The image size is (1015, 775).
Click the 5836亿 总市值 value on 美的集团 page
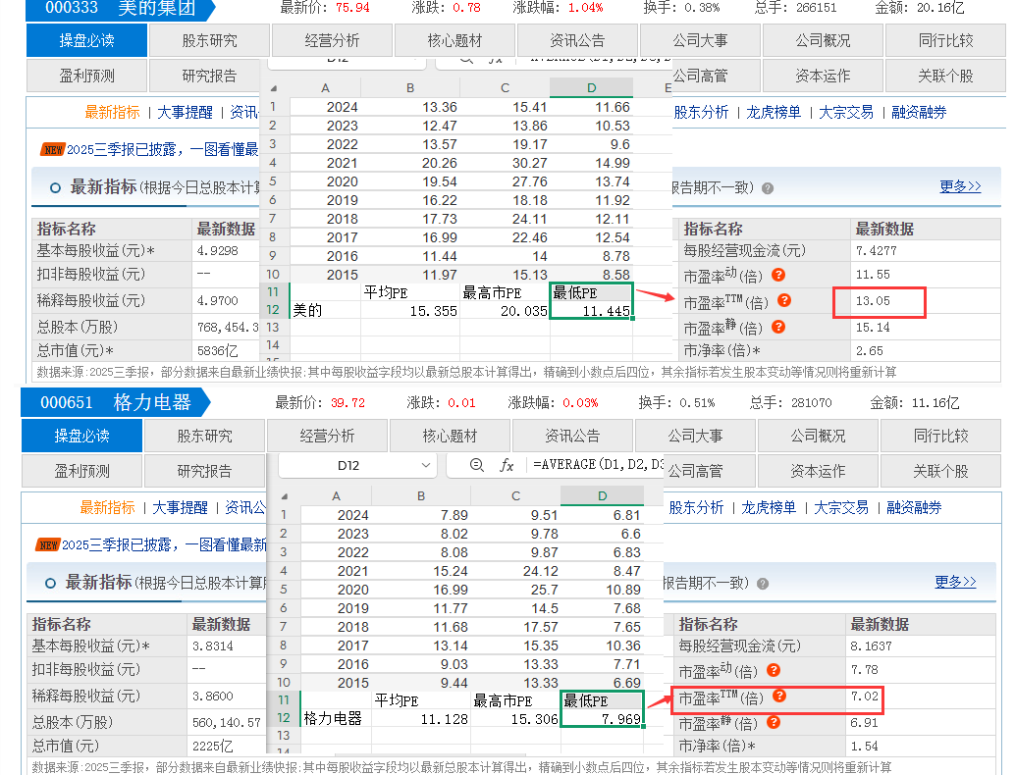[218, 350]
